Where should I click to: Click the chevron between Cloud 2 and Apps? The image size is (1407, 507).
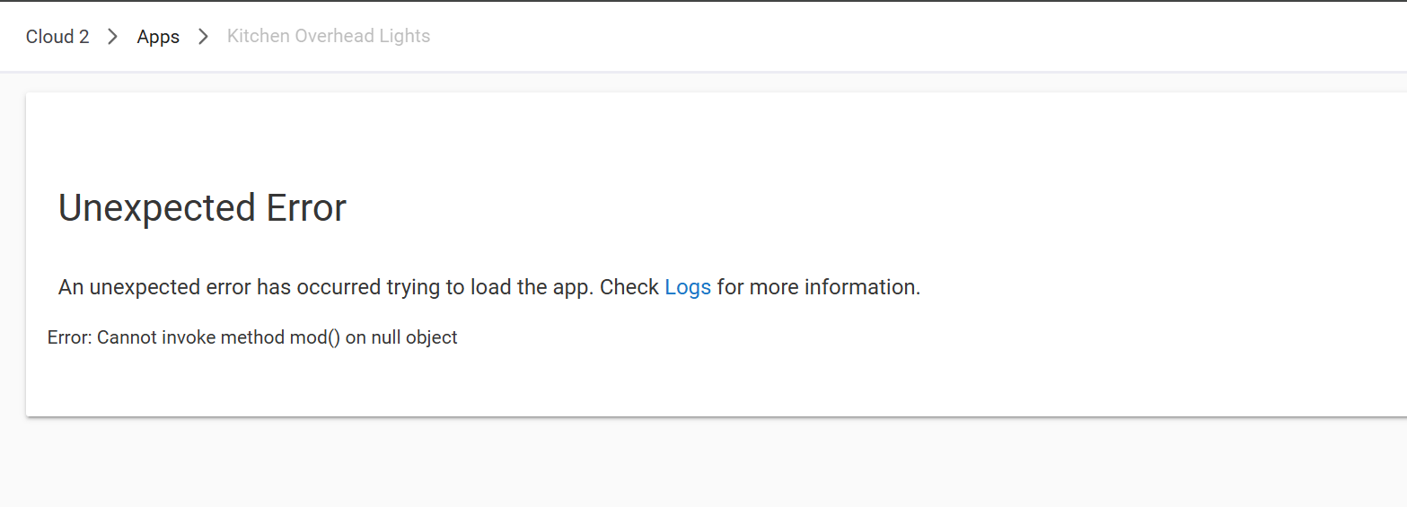click(x=113, y=37)
